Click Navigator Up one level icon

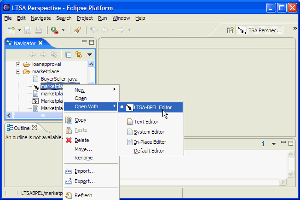coord(54,54)
